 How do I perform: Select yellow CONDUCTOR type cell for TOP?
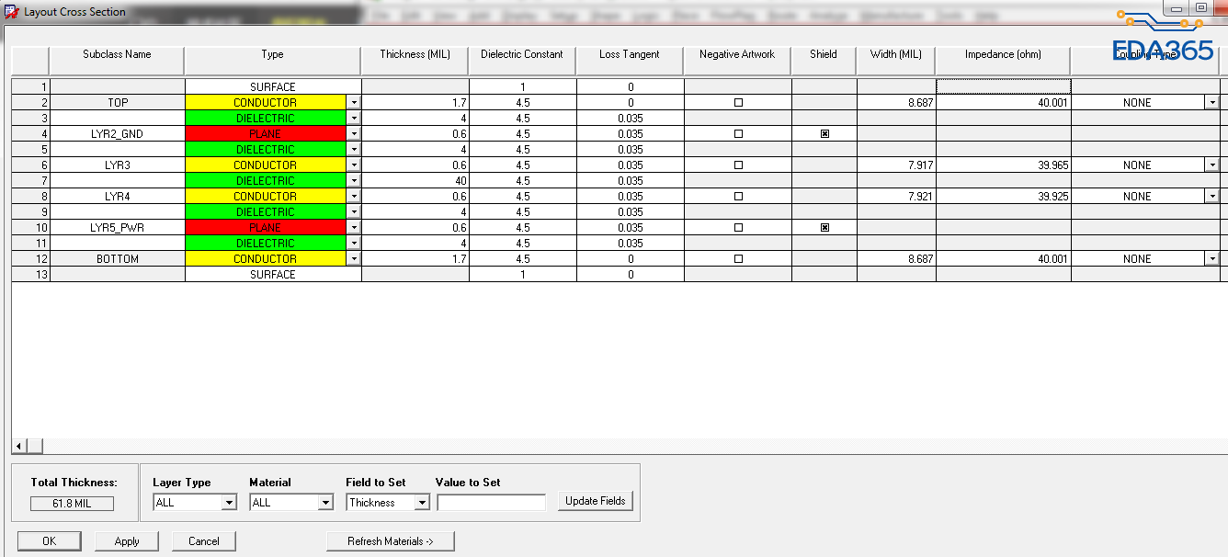click(266, 103)
